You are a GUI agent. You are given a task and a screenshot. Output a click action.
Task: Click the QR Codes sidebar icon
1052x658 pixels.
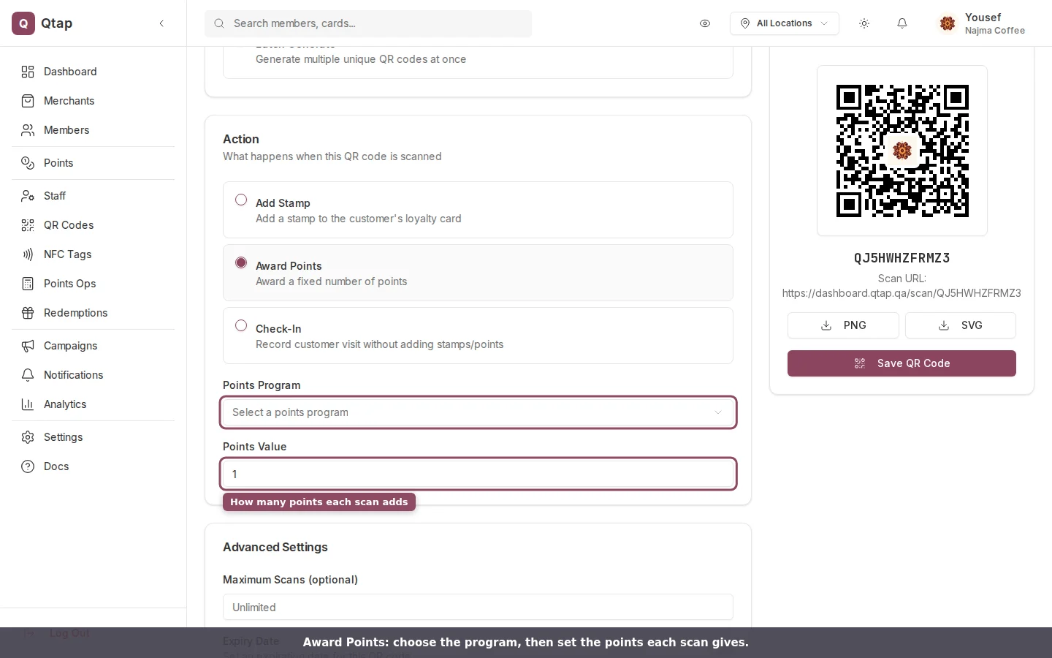pyautogui.click(x=28, y=225)
